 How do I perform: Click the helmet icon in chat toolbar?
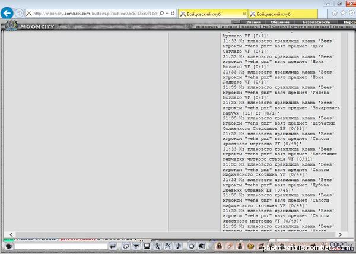pyautogui.click(x=202, y=246)
